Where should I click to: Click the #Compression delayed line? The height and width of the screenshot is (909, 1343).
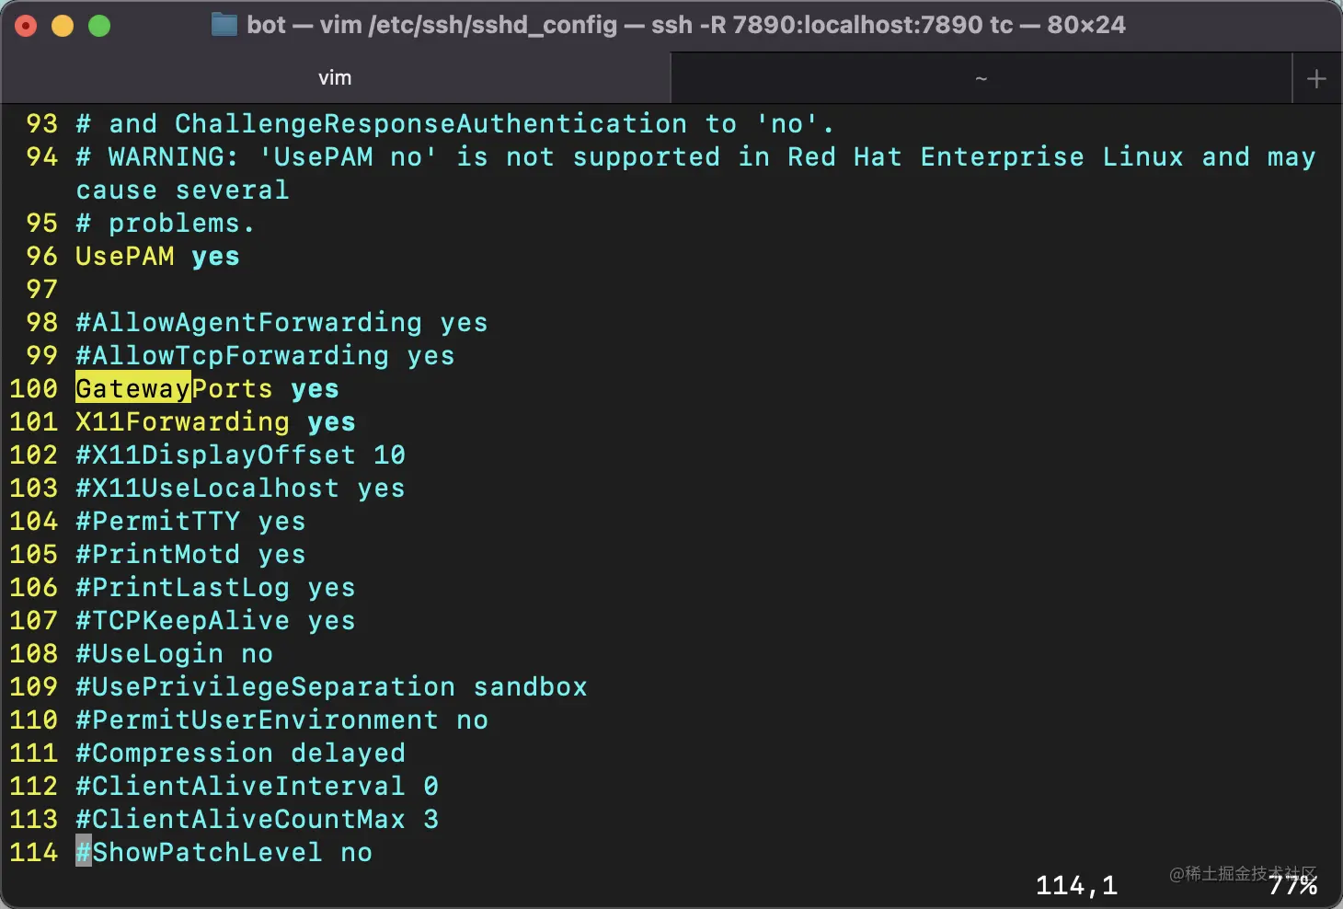(240, 754)
